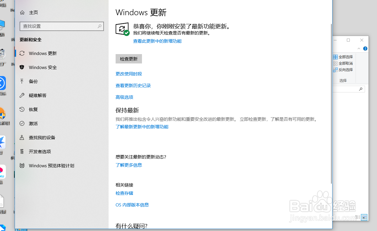This screenshot has height=231, width=377.
Task: Go to the 主页 home icon
Action: (22, 13)
